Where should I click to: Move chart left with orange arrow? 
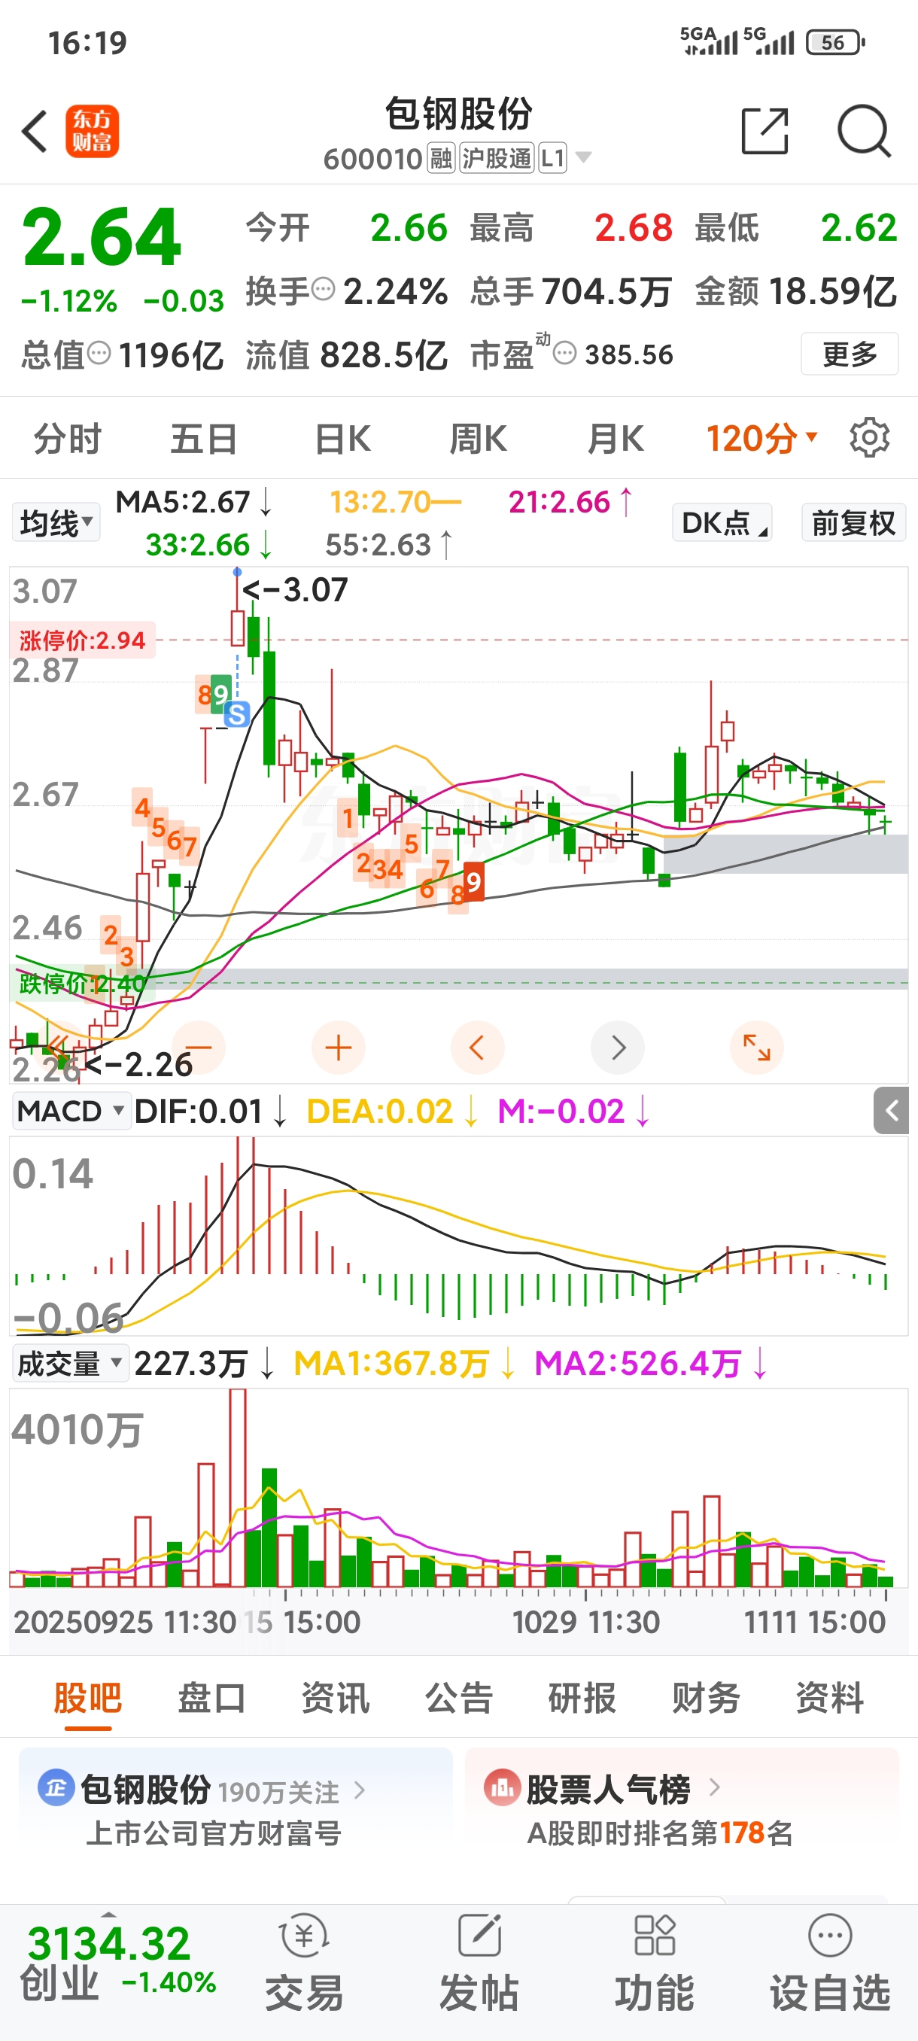[x=478, y=1048]
